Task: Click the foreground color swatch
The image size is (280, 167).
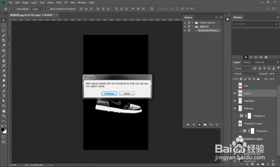Action: (x=3, y=130)
